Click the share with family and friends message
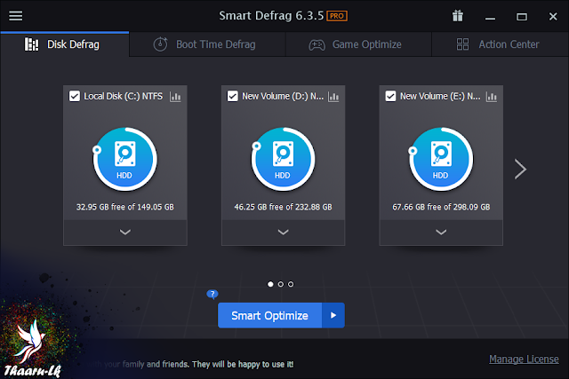Screen dimensions: 569x379 click(189, 364)
